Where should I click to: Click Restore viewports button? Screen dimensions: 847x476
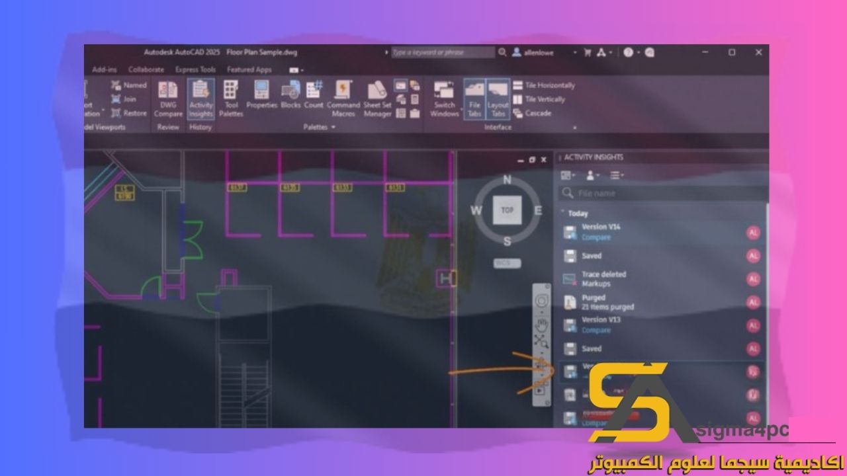pyautogui.click(x=129, y=113)
